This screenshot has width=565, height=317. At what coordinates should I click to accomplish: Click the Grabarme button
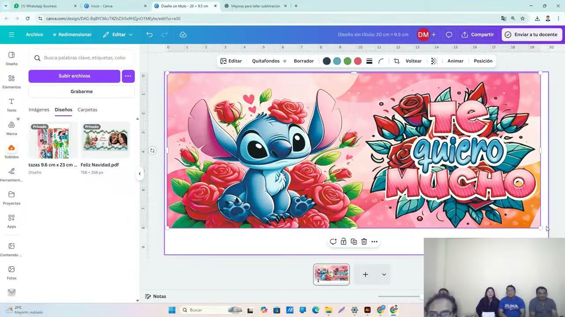pyautogui.click(x=82, y=92)
